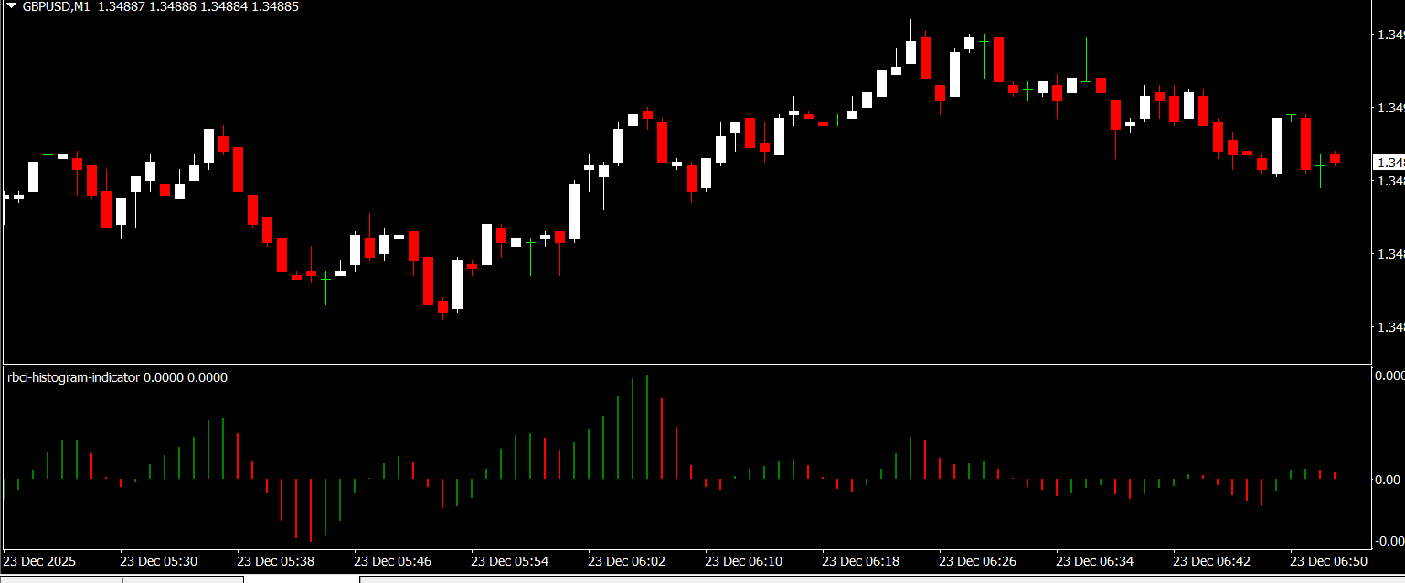Click the 23 Dec 06:10 time label
The image size is (1405, 583).
745,560
